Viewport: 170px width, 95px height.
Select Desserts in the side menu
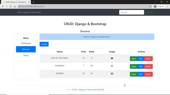(26, 49)
